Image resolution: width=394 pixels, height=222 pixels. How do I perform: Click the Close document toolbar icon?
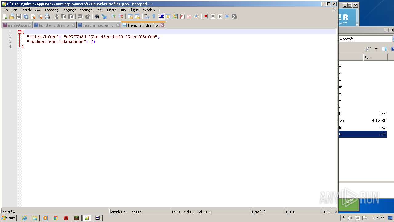33,16
